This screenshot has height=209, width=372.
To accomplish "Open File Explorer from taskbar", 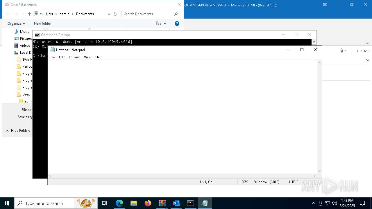I will click(x=134, y=203).
